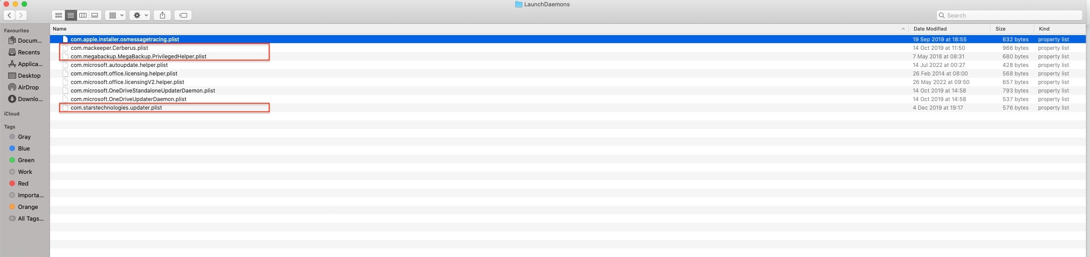
Task: Open Desktop in the sidebar
Action: coord(25,75)
